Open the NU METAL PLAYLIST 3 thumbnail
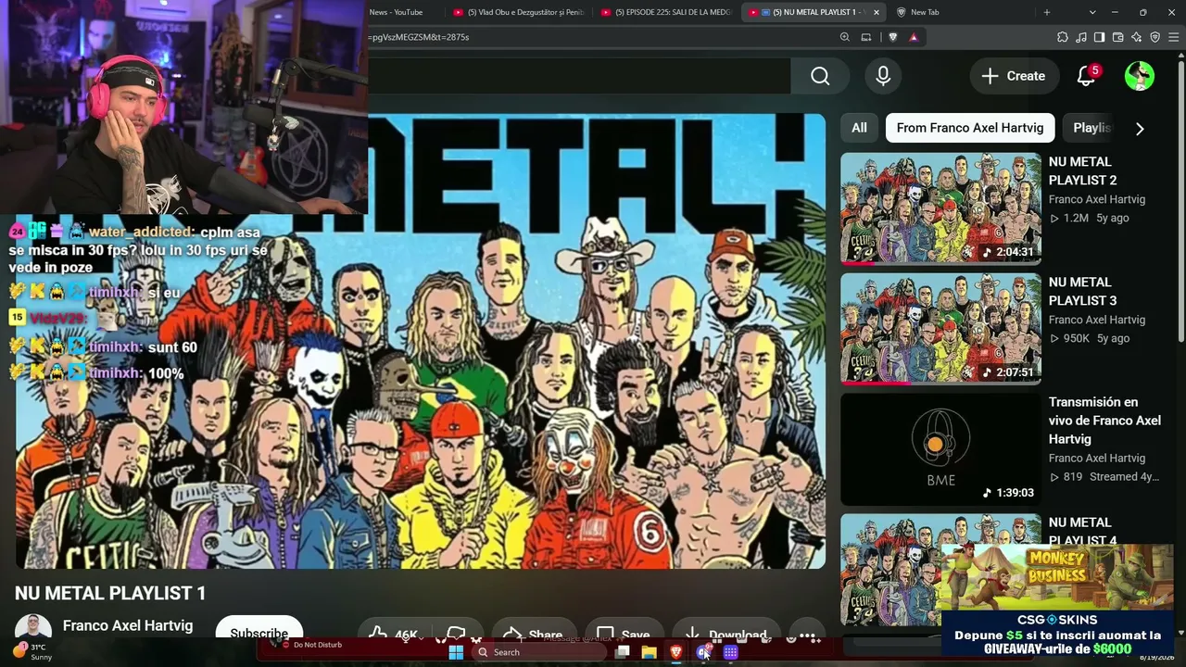1186x667 pixels. coord(940,329)
